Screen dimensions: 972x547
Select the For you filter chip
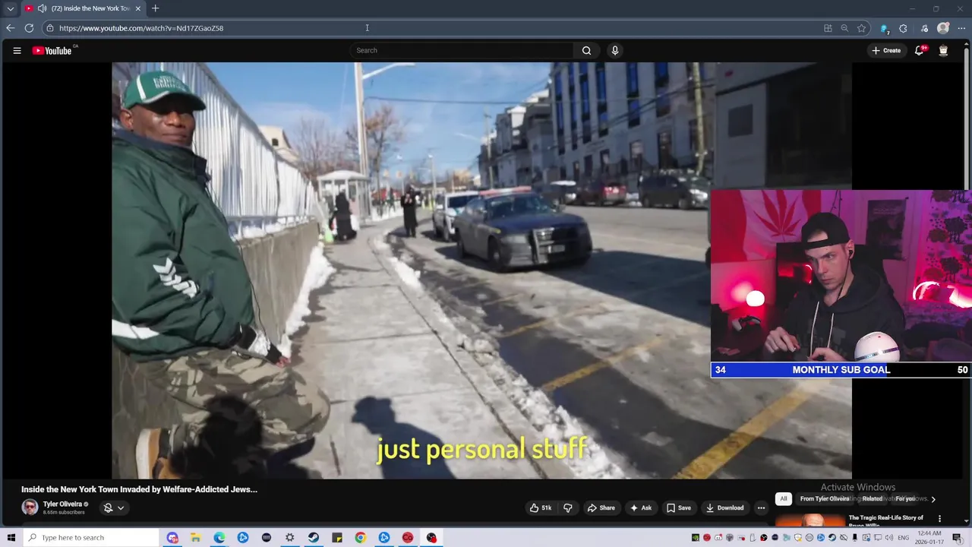905,499
